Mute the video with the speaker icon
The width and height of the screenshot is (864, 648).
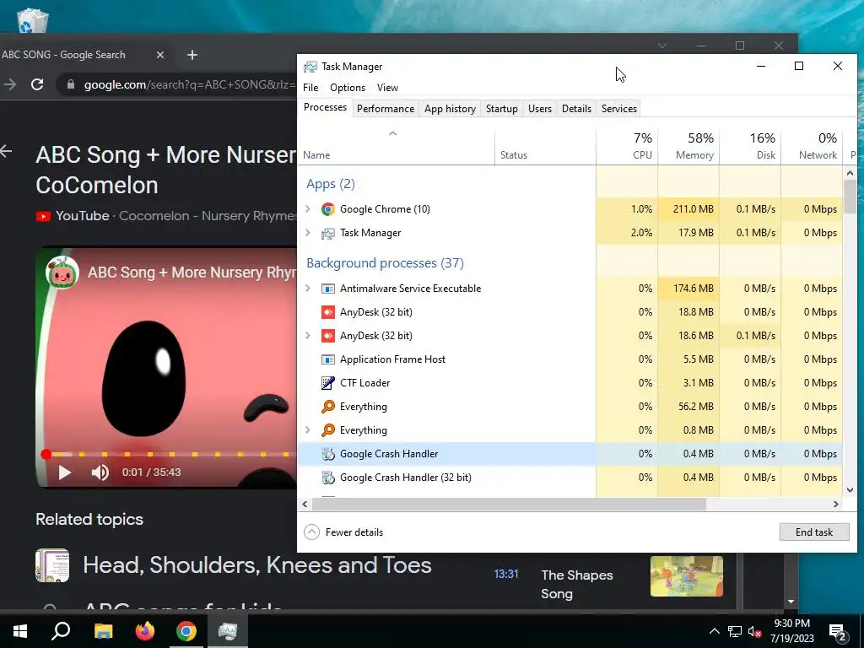pos(100,472)
